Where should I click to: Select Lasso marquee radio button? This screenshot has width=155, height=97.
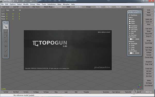[130, 47]
